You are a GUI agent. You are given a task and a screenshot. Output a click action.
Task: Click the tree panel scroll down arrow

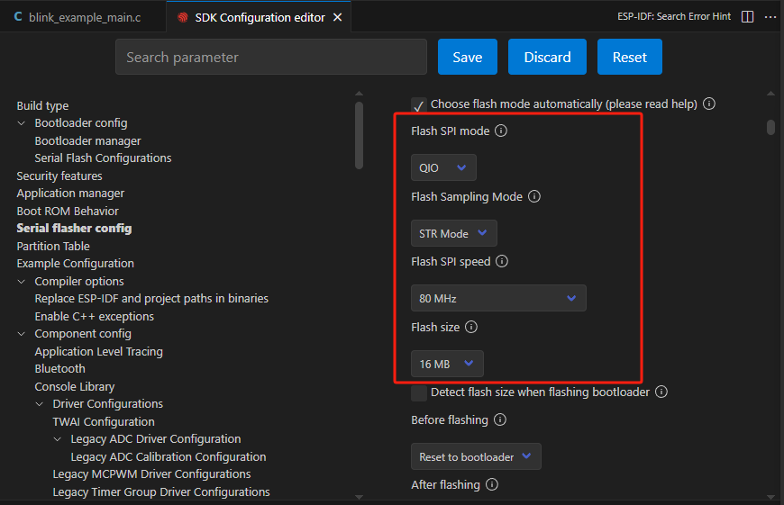coord(359,497)
